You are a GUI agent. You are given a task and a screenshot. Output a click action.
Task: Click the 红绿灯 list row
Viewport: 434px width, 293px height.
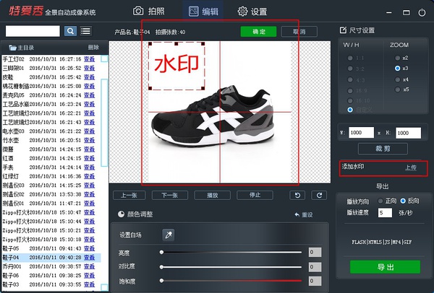(x=51, y=176)
